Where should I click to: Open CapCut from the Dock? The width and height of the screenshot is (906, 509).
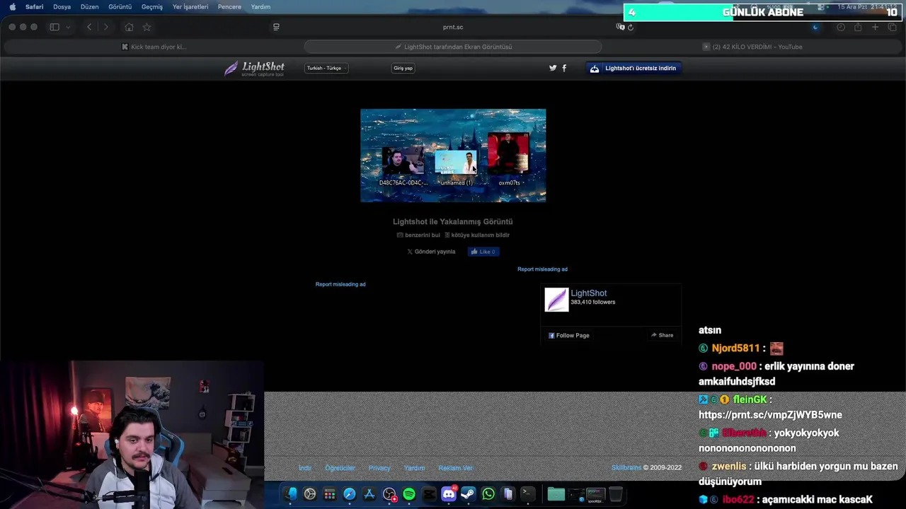coord(429,494)
